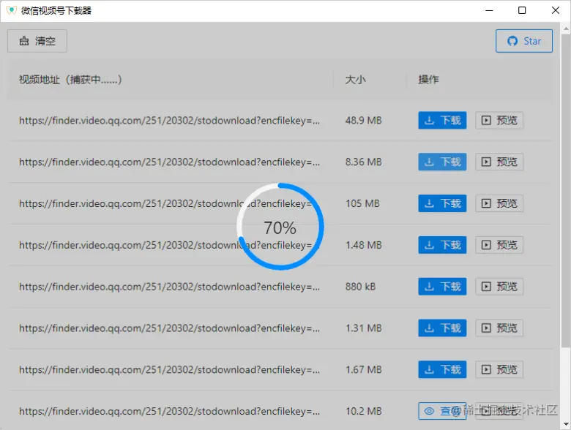Click the app icon in the title bar

coord(11,10)
